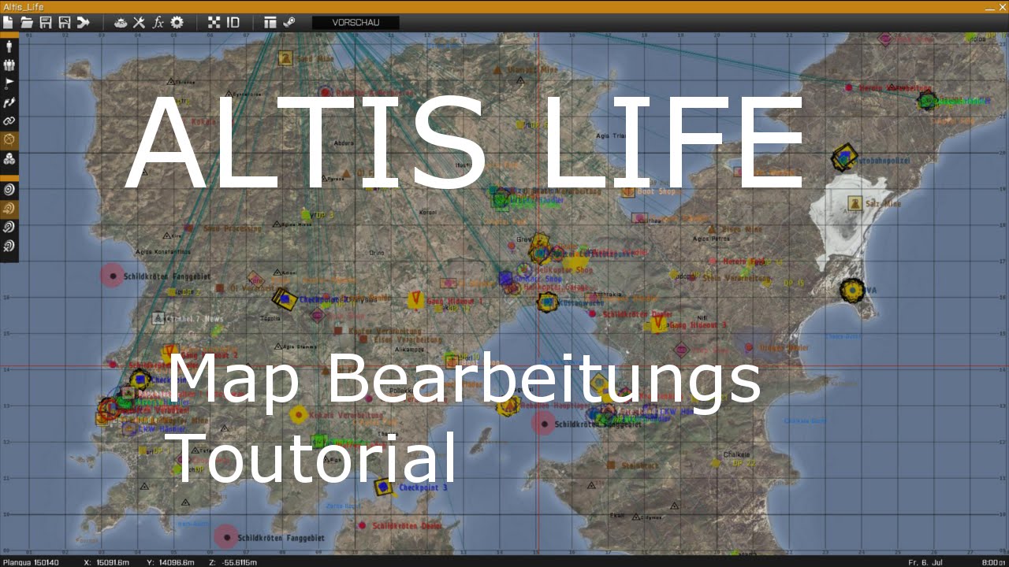The width and height of the screenshot is (1009, 567).
Task: Select Synchronize mode chain link icon
Action: (9, 121)
